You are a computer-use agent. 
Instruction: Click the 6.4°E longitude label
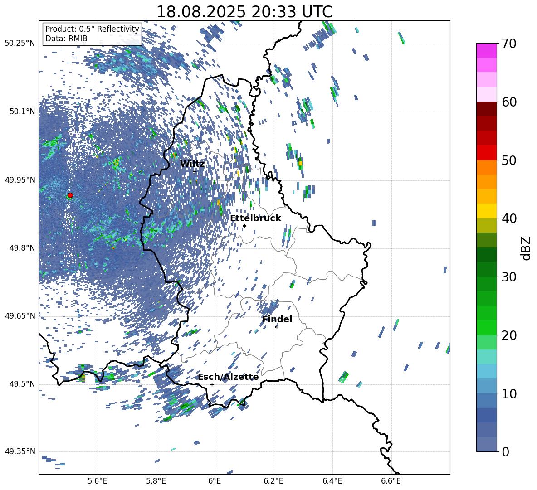(332, 481)
